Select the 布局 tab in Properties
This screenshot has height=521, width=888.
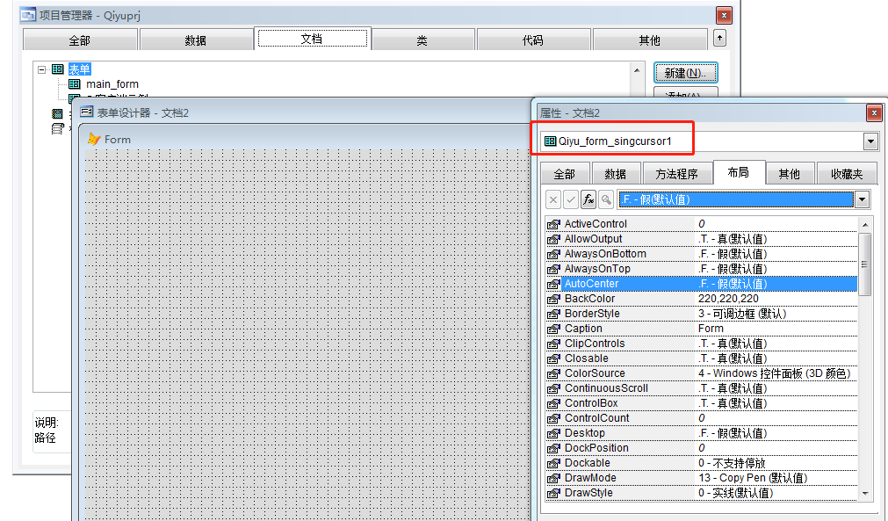coord(739,172)
